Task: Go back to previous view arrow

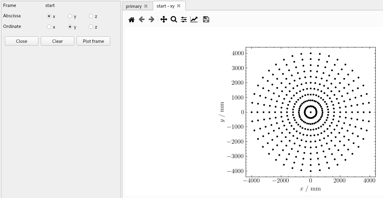Action: 142,20
